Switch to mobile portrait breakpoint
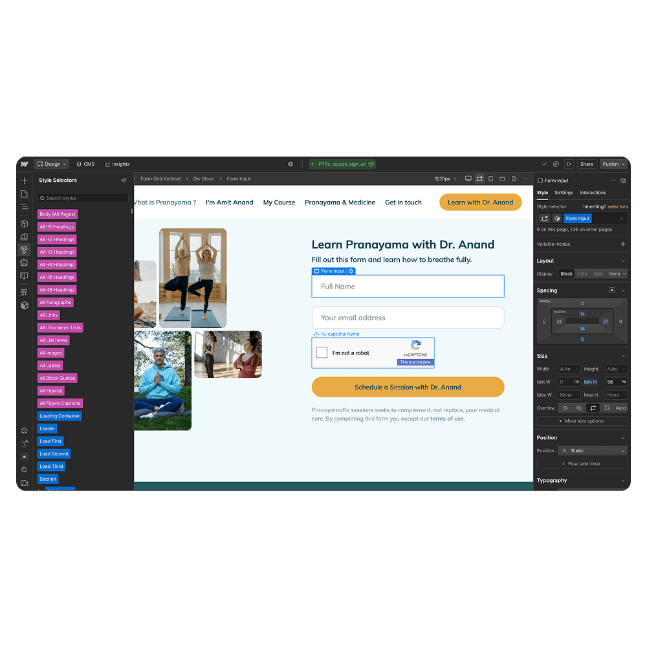The image size is (647, 647). click(x=513, y=179)
